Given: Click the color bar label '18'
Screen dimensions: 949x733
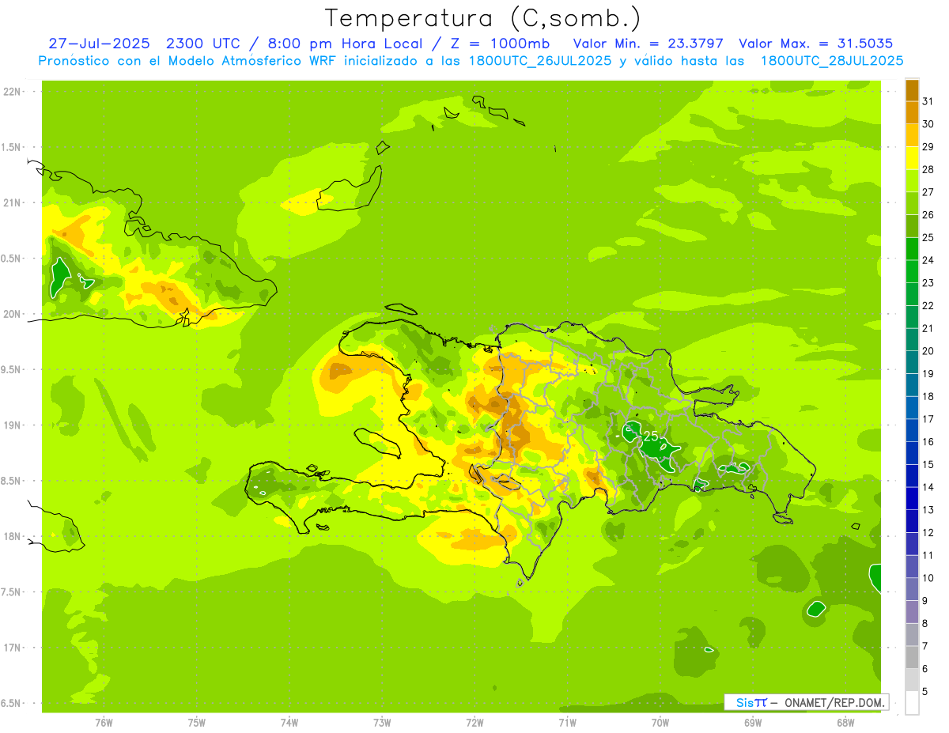Looking at the screenshot, I should [928, 396].
